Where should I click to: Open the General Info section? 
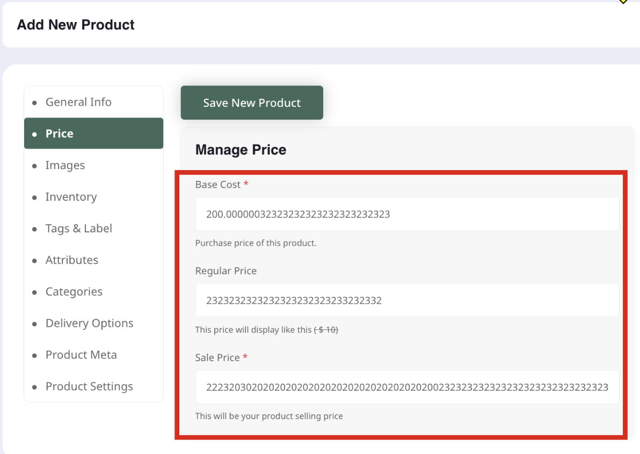click(78, 102)
